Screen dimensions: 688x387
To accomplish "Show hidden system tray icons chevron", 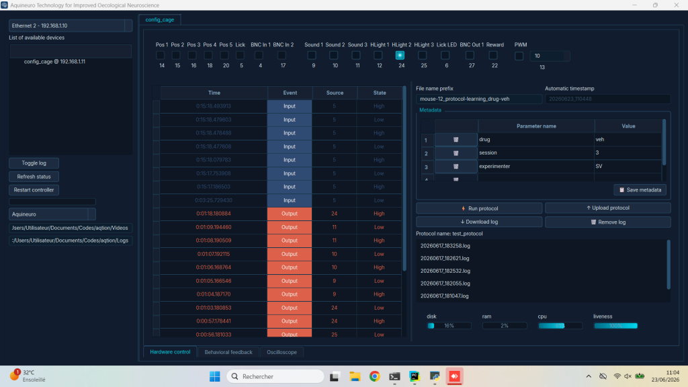I will 589,376.
